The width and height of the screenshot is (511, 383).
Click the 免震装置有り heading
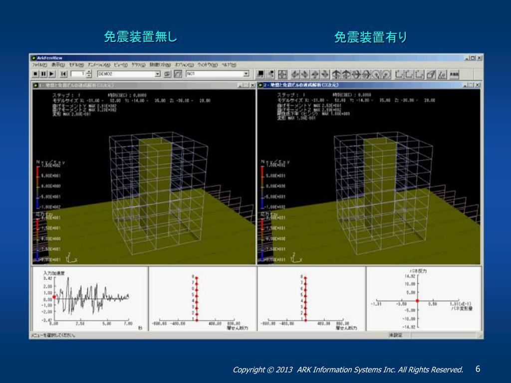(x=371, y=37)
